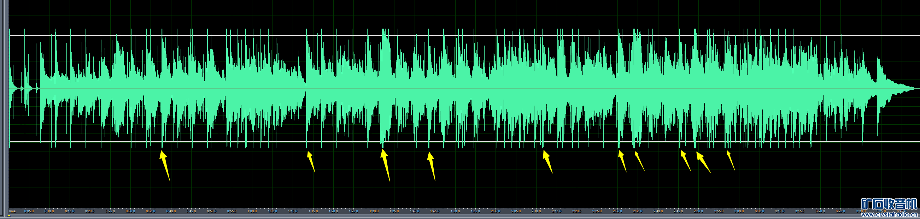Image resolution: width=920 pixels, height=219 pixels.
Task: Click the "2:15.0" ruler label
Action: (557, 211)
